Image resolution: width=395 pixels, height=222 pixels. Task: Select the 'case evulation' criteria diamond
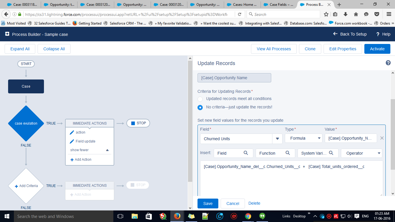coord(26,123)
